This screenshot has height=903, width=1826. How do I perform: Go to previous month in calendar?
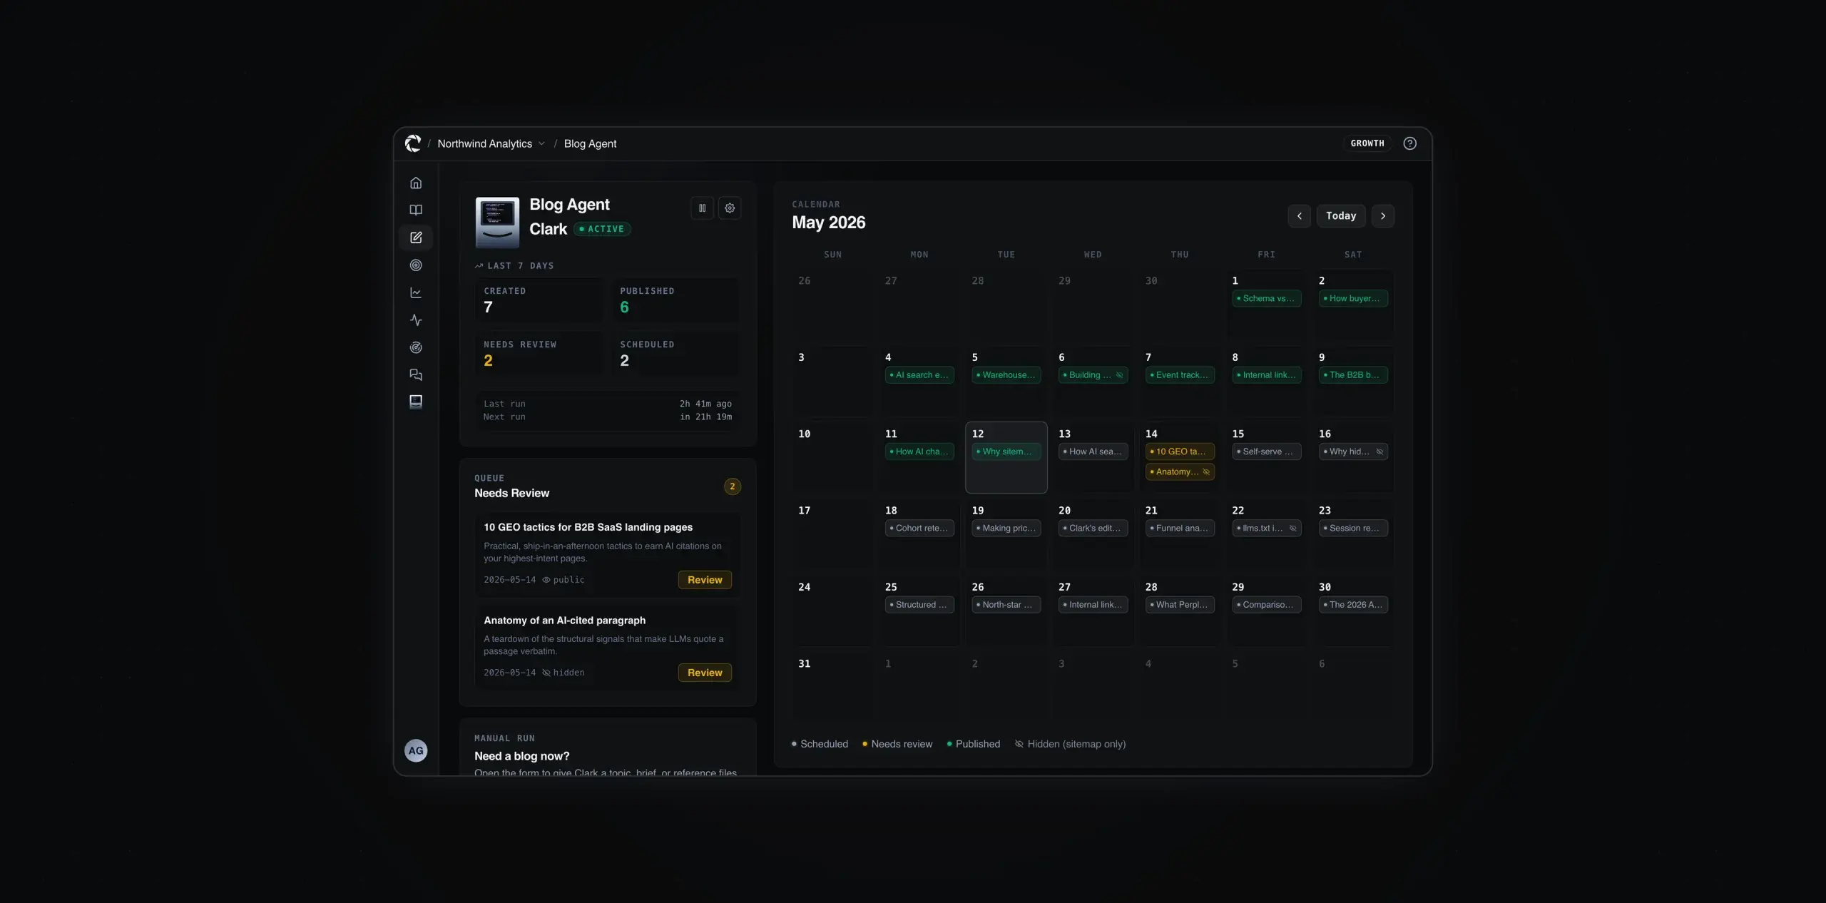point(1299,216)
